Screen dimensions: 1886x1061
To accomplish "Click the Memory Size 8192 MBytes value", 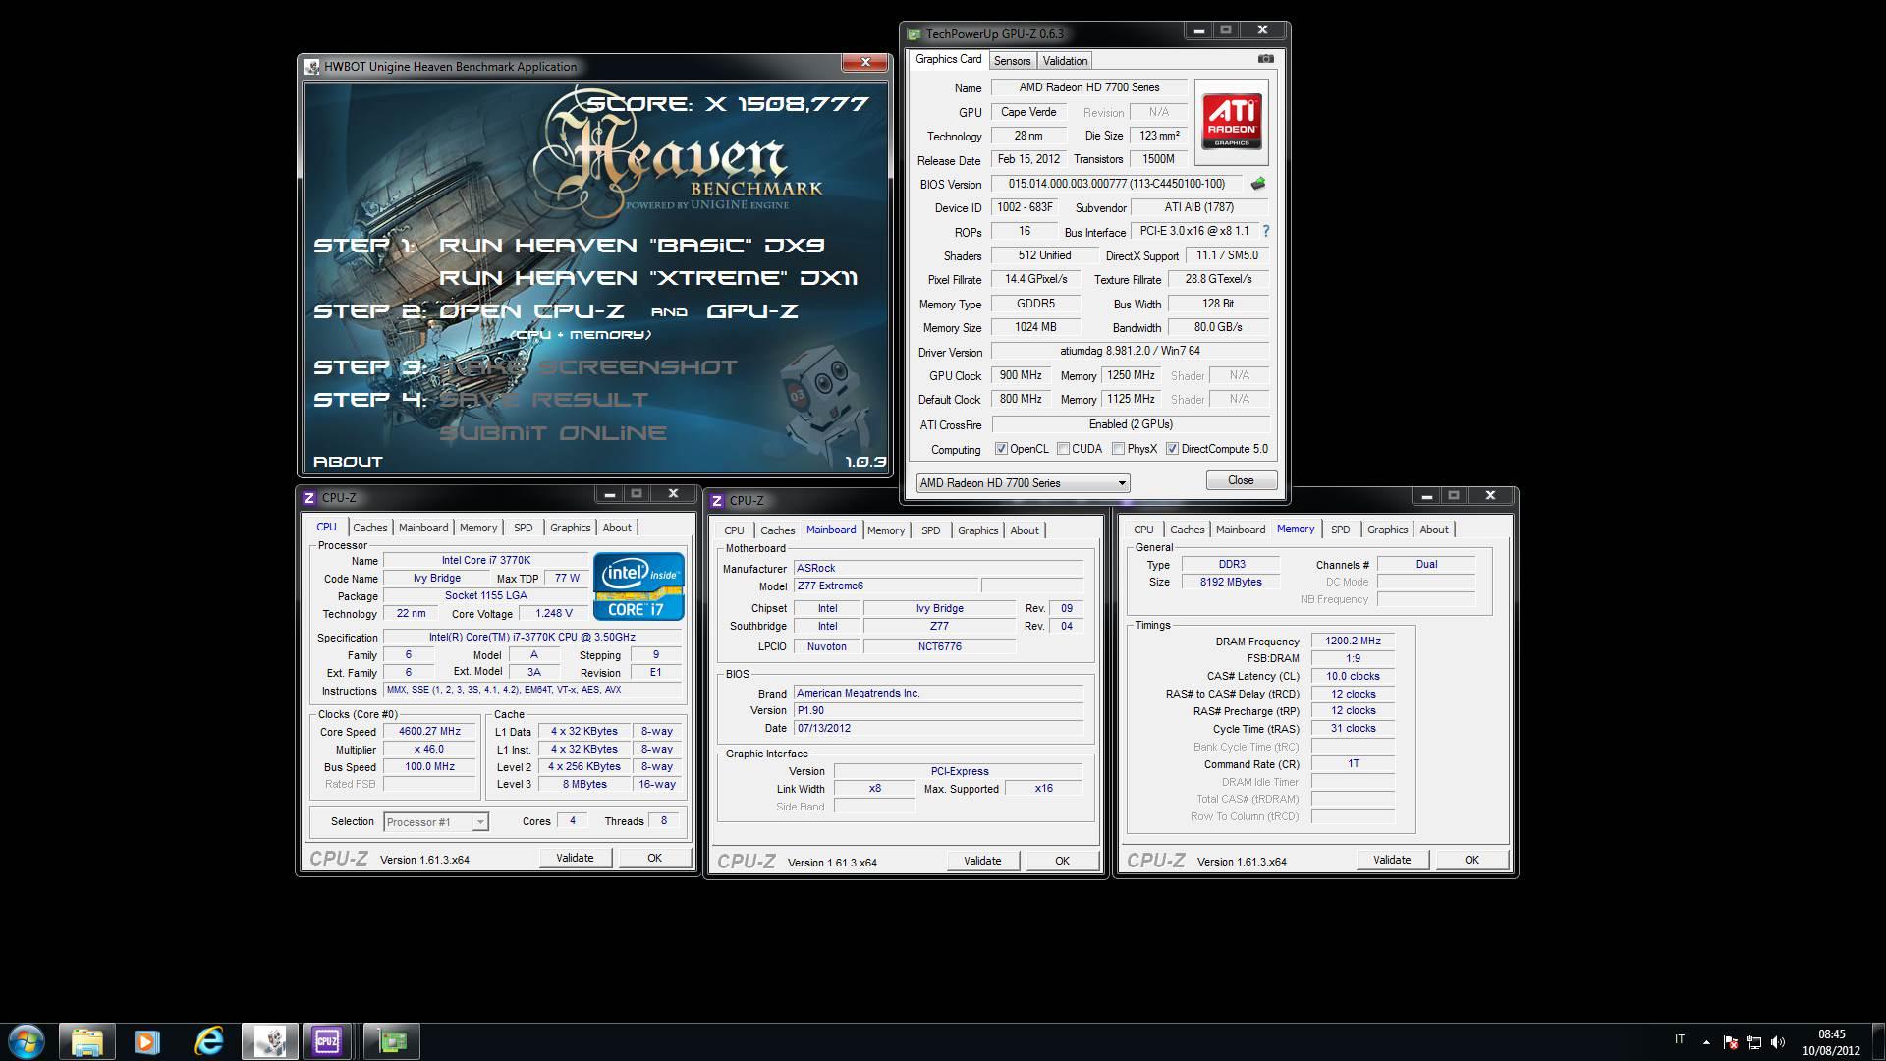I will [1231, 582].
